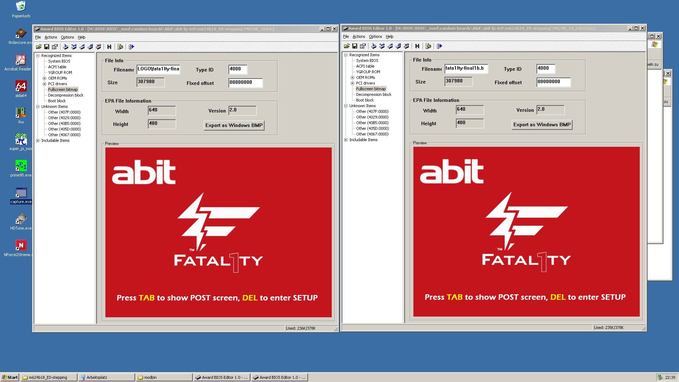Click Filename field containing fata1lty-final1b.b

point(466,69)
